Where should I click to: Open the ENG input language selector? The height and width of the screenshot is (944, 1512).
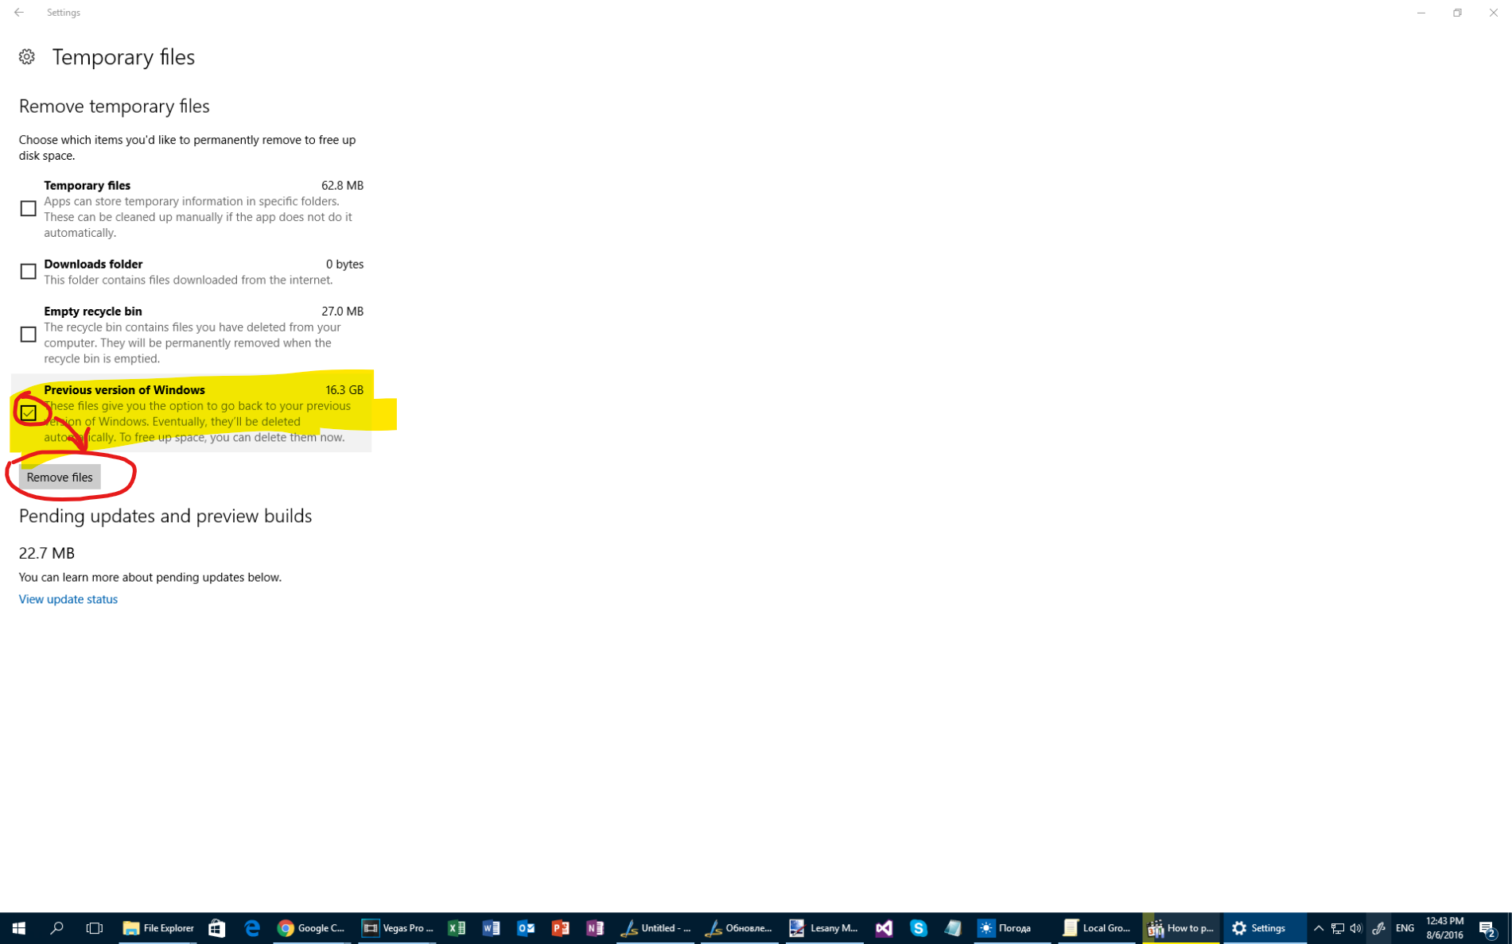pyautogui.click(x=1405, y=928)
